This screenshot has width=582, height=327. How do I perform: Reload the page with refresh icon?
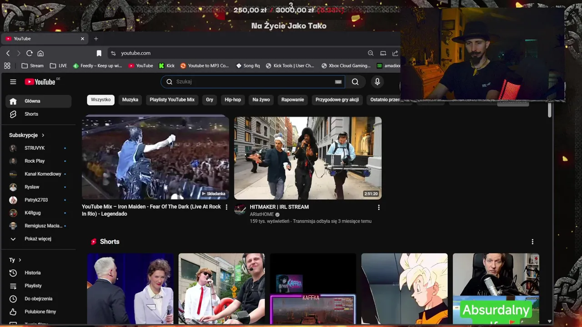point(30,53)
